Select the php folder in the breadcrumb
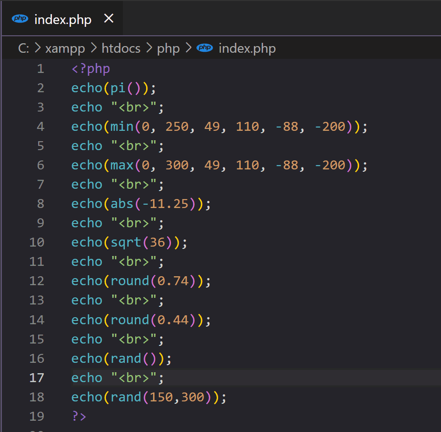441x432 pixels. pyautogui.click(x=168, y=48)
